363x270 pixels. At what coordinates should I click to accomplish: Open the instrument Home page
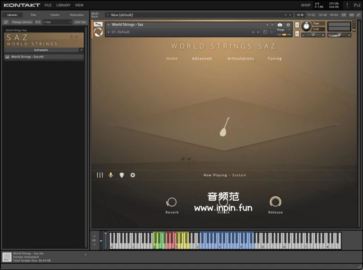(x=172, y=58)
